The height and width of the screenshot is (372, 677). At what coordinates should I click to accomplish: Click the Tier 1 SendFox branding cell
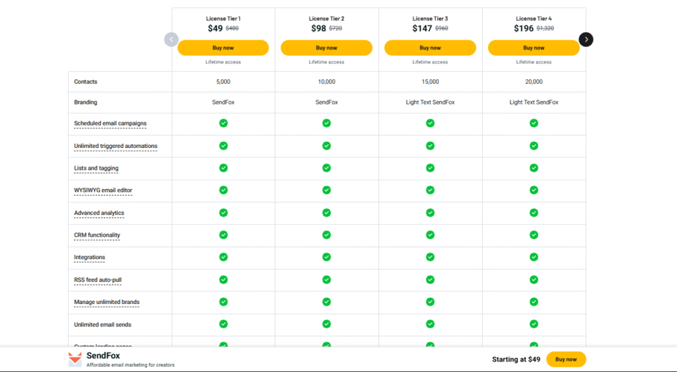click(223, 102)
